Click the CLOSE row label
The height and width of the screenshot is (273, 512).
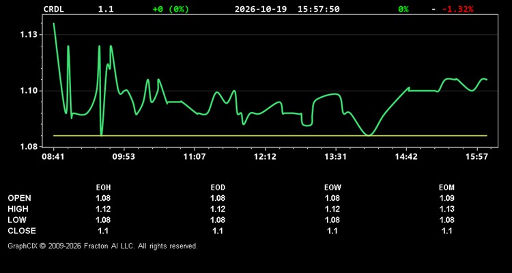coord(22,231)
